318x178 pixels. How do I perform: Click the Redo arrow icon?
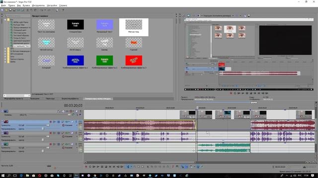pos(49,10)
